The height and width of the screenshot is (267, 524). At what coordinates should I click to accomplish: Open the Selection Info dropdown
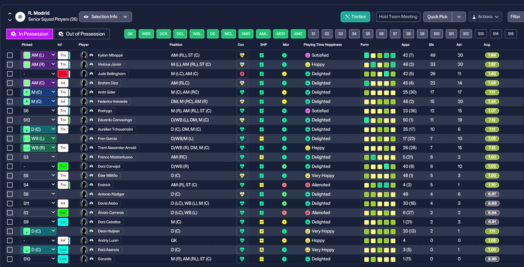(106, 17)
